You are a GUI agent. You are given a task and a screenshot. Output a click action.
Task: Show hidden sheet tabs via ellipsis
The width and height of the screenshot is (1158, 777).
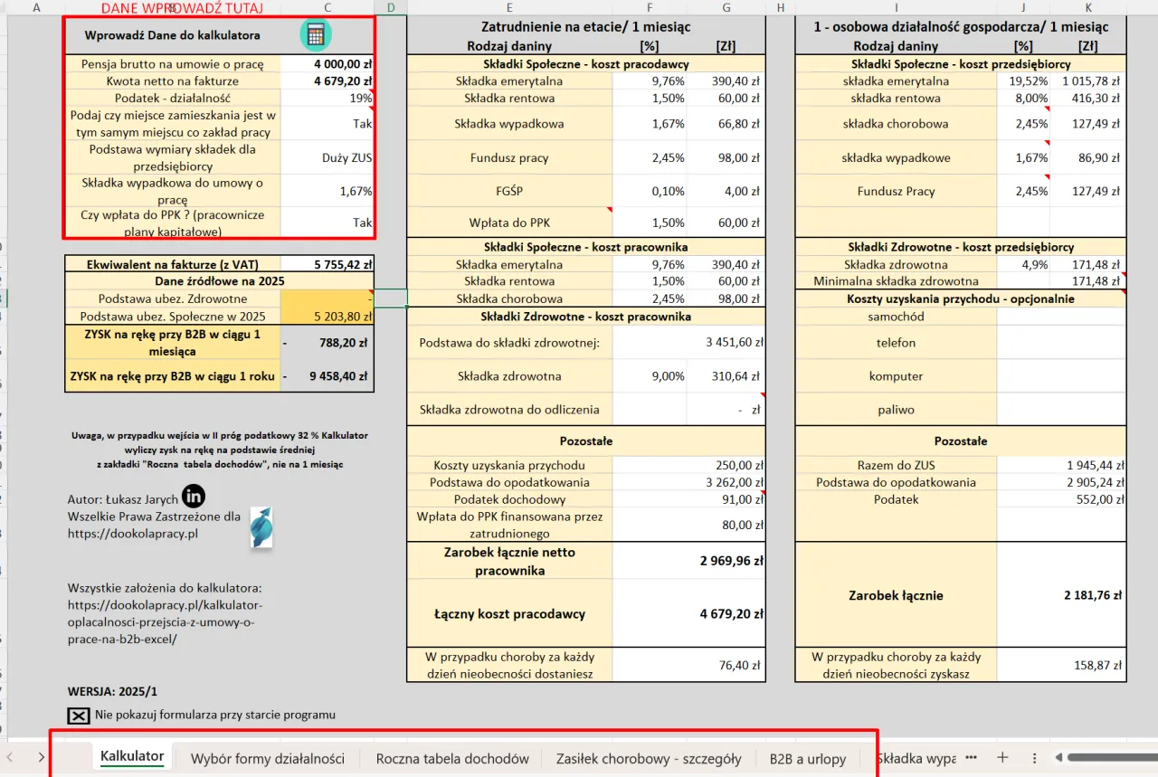972,757
